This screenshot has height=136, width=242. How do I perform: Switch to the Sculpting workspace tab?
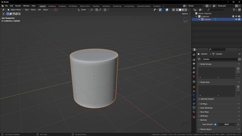tap(62, 6)
